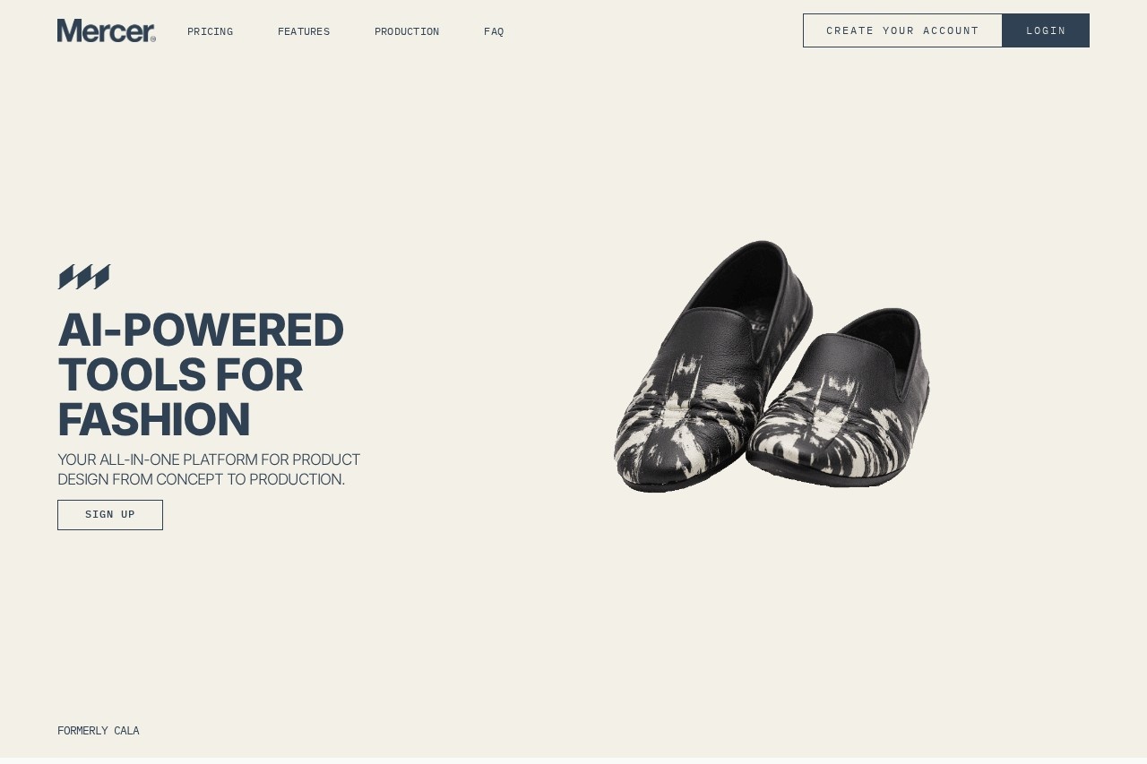Click the AI-POWERED headline text
The image size is (1147, 764).
(x=201, y=330)
